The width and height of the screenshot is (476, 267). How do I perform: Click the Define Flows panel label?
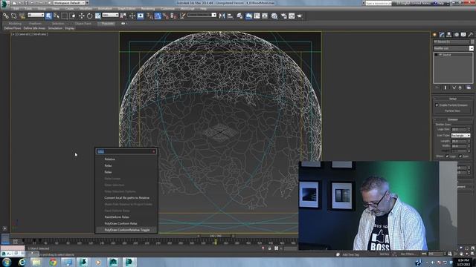point(13,28)
